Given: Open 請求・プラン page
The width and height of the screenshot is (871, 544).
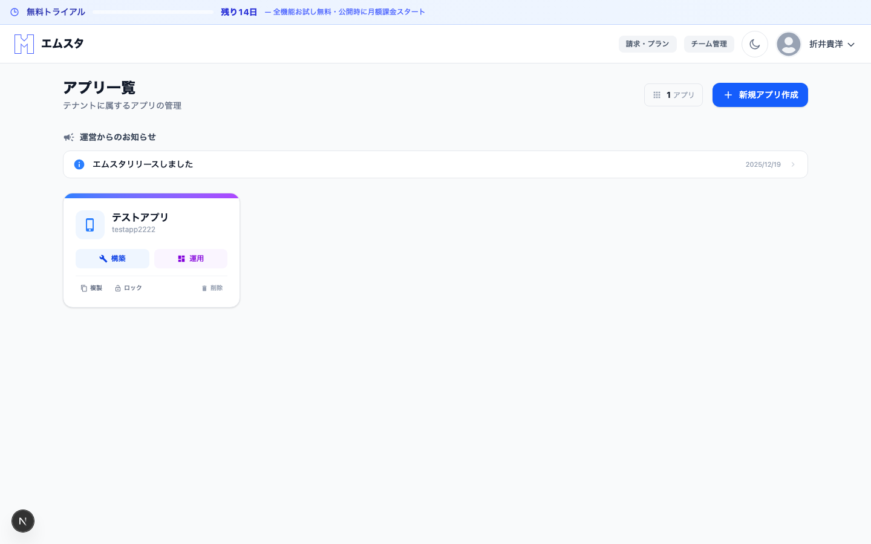Looking at the screenshot, I should tap(647, 44).
